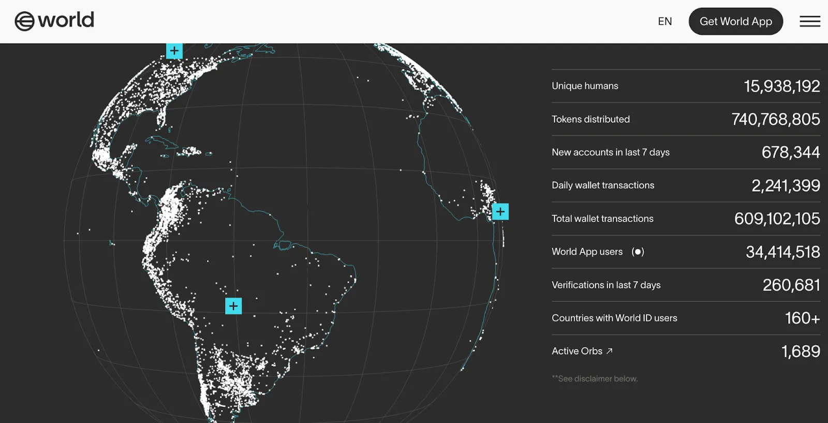Image resolution: width=828 pixels, height=423 pixels.
Task: Open the EN language selector
Action: click(x=665, y=21)
